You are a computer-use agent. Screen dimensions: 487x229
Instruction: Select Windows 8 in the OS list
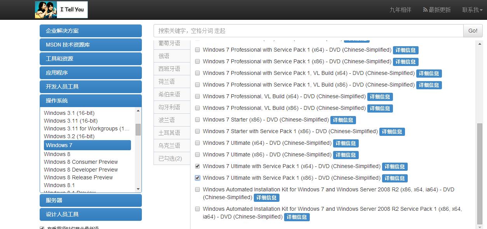pyautogui.click(x=57, y=154)
